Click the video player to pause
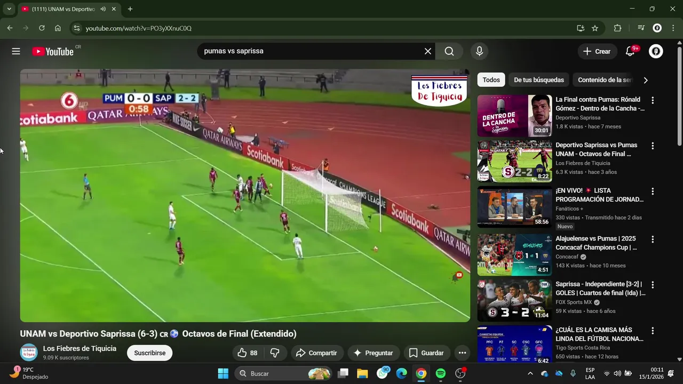683x384 pixels. coord(245,195)
